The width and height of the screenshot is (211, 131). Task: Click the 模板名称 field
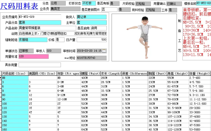coord(204,3)
